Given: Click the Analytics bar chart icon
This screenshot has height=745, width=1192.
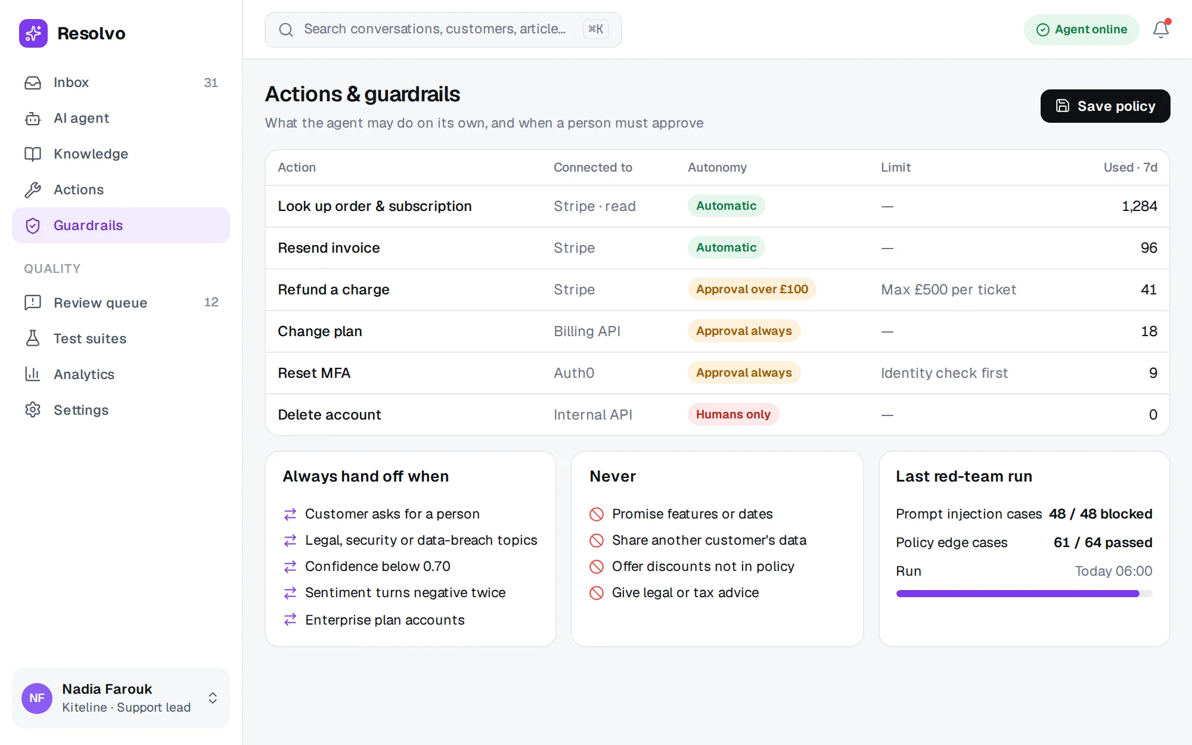Looking at the screenshot, I should point(33,374).
